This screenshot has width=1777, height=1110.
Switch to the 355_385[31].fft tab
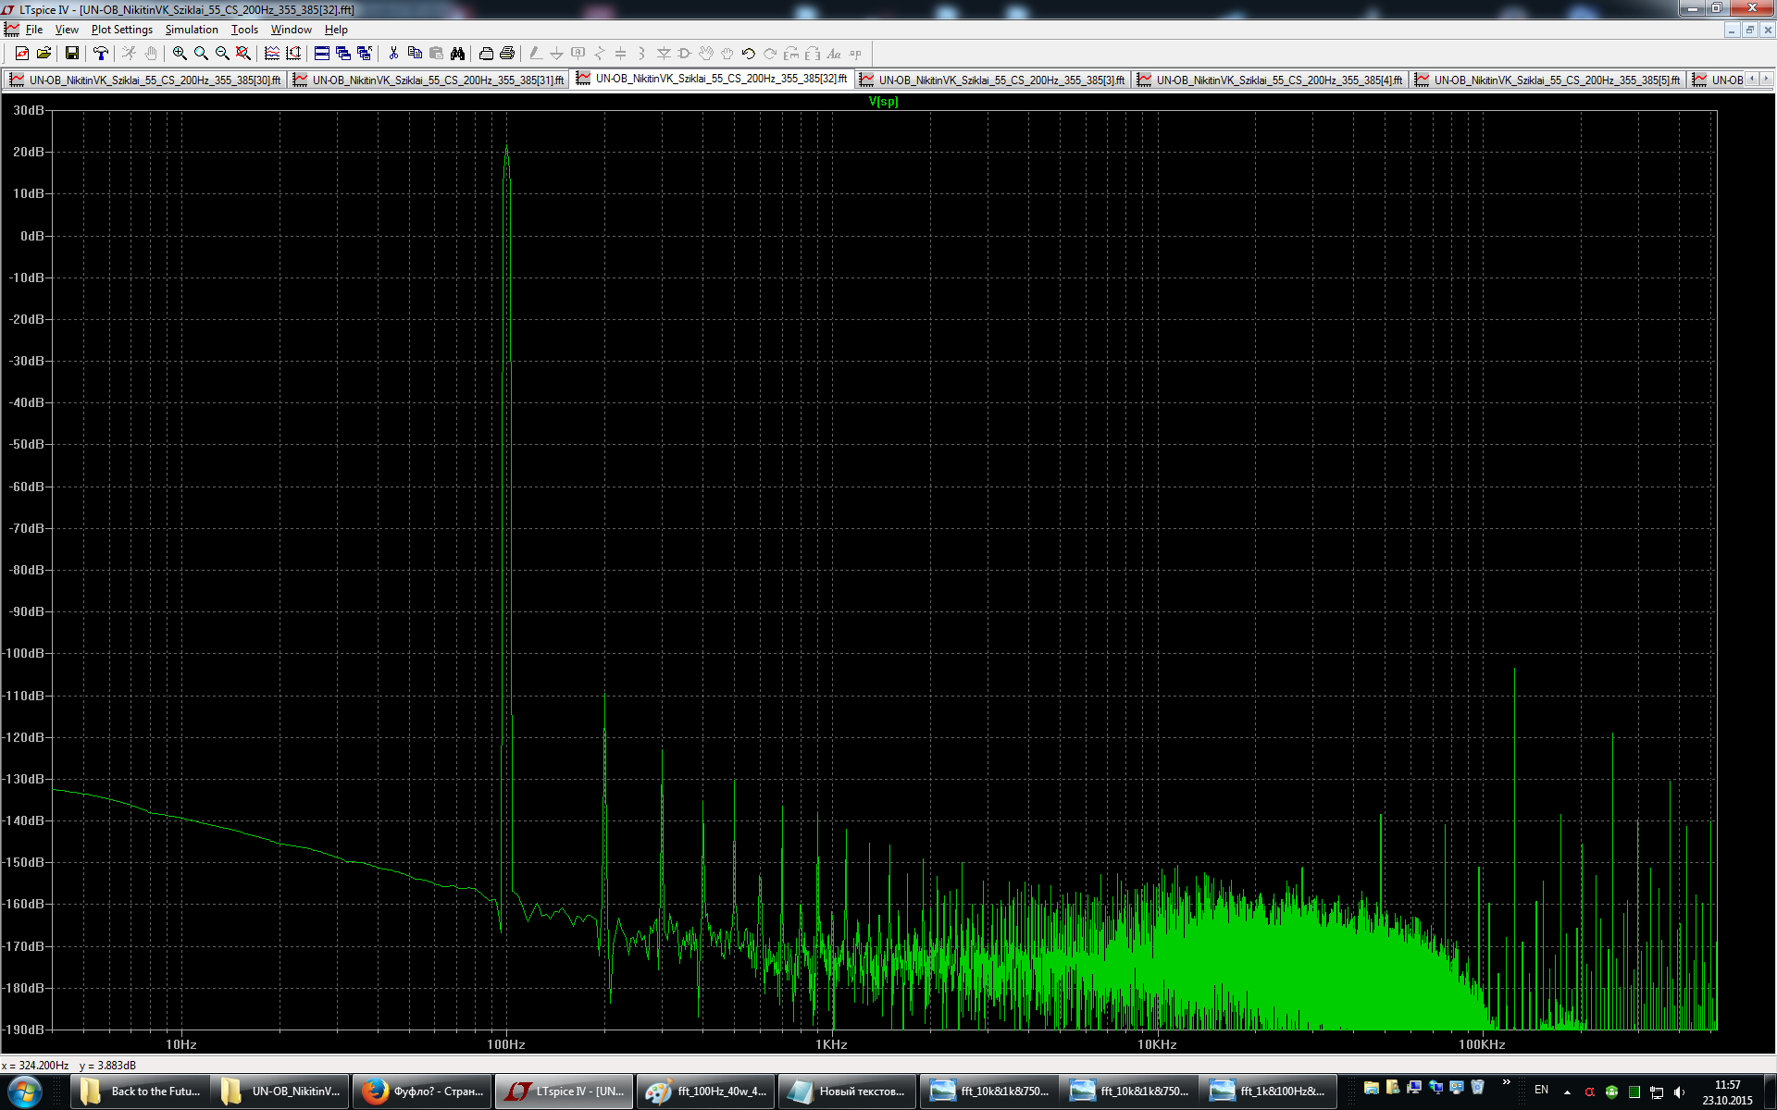coord(429,80)
